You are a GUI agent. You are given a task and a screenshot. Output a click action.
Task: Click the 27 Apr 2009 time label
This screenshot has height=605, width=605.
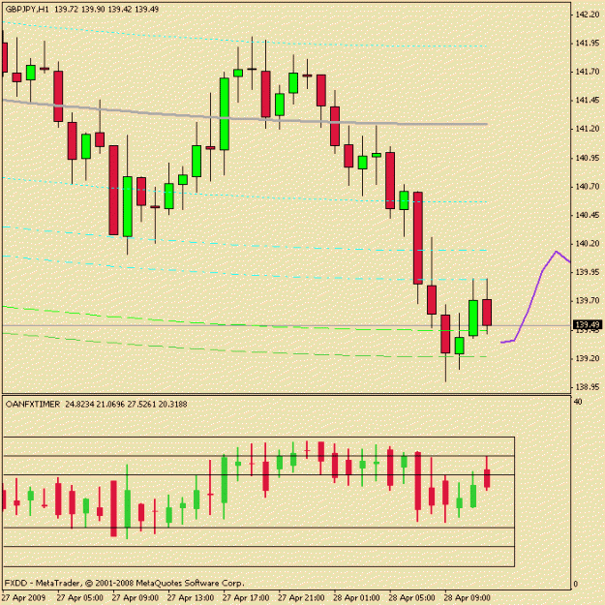click(24, 598)
